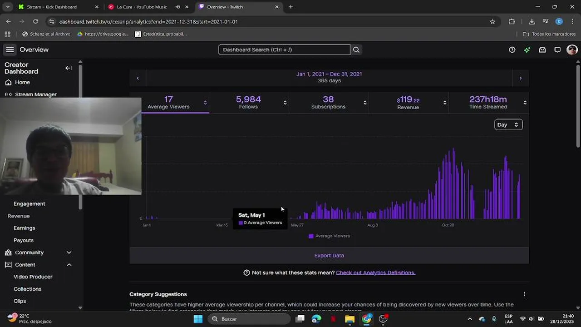581x327 pixels.
Task: Select the Follows stat tab
Action: tap(249, 103)
